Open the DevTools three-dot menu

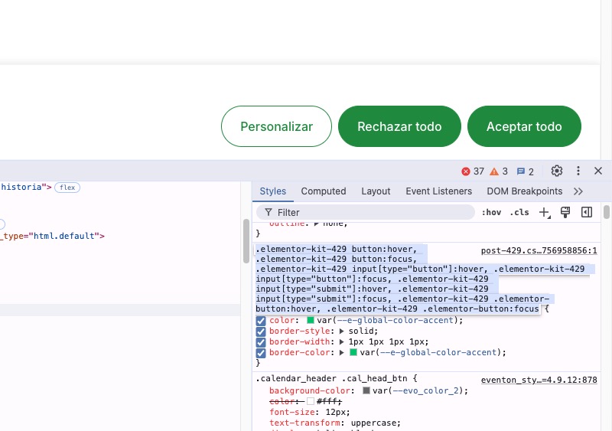(578, 171)
